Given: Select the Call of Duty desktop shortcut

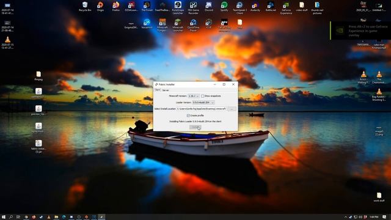Looking at the screenshot, I should tap(224, 25).
